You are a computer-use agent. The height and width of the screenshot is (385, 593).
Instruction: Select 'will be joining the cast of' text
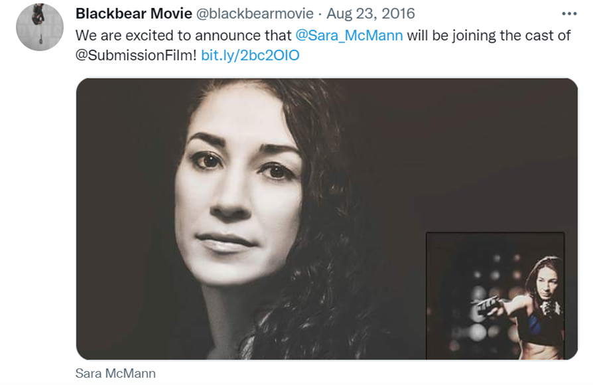489,36
